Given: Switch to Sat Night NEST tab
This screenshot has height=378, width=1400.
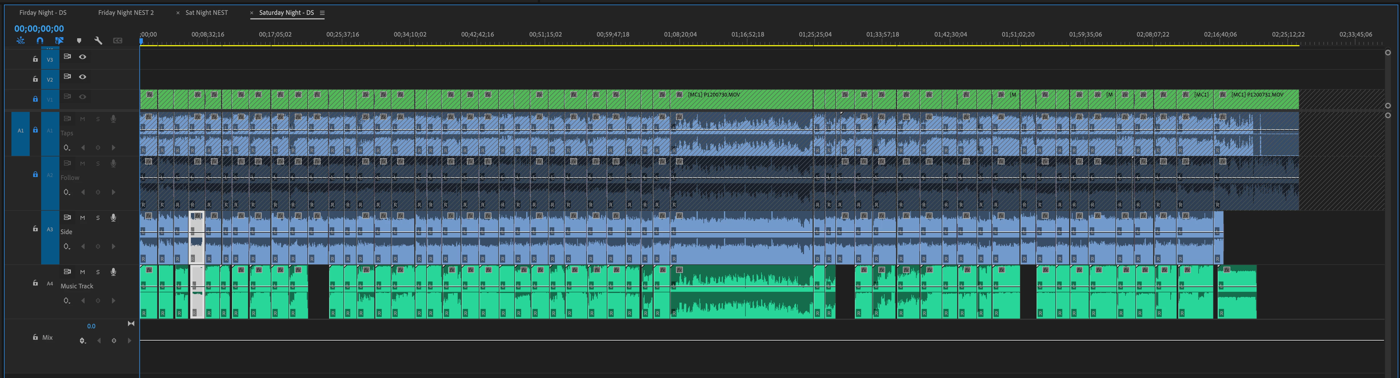Looking at the screenshot, I should click(207, 13).
